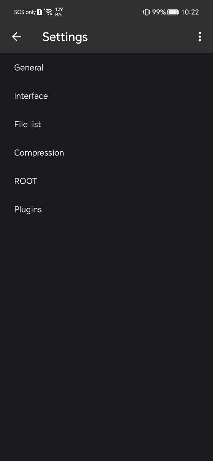Tap the exclamation alert icon beside SOS only
This screenshot has height=461, width=213.
[39, 12]
